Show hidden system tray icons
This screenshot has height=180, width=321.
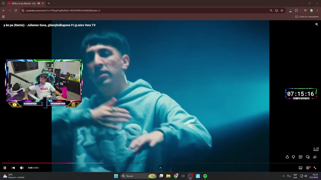pyautogui.click(x=283, y=176)
